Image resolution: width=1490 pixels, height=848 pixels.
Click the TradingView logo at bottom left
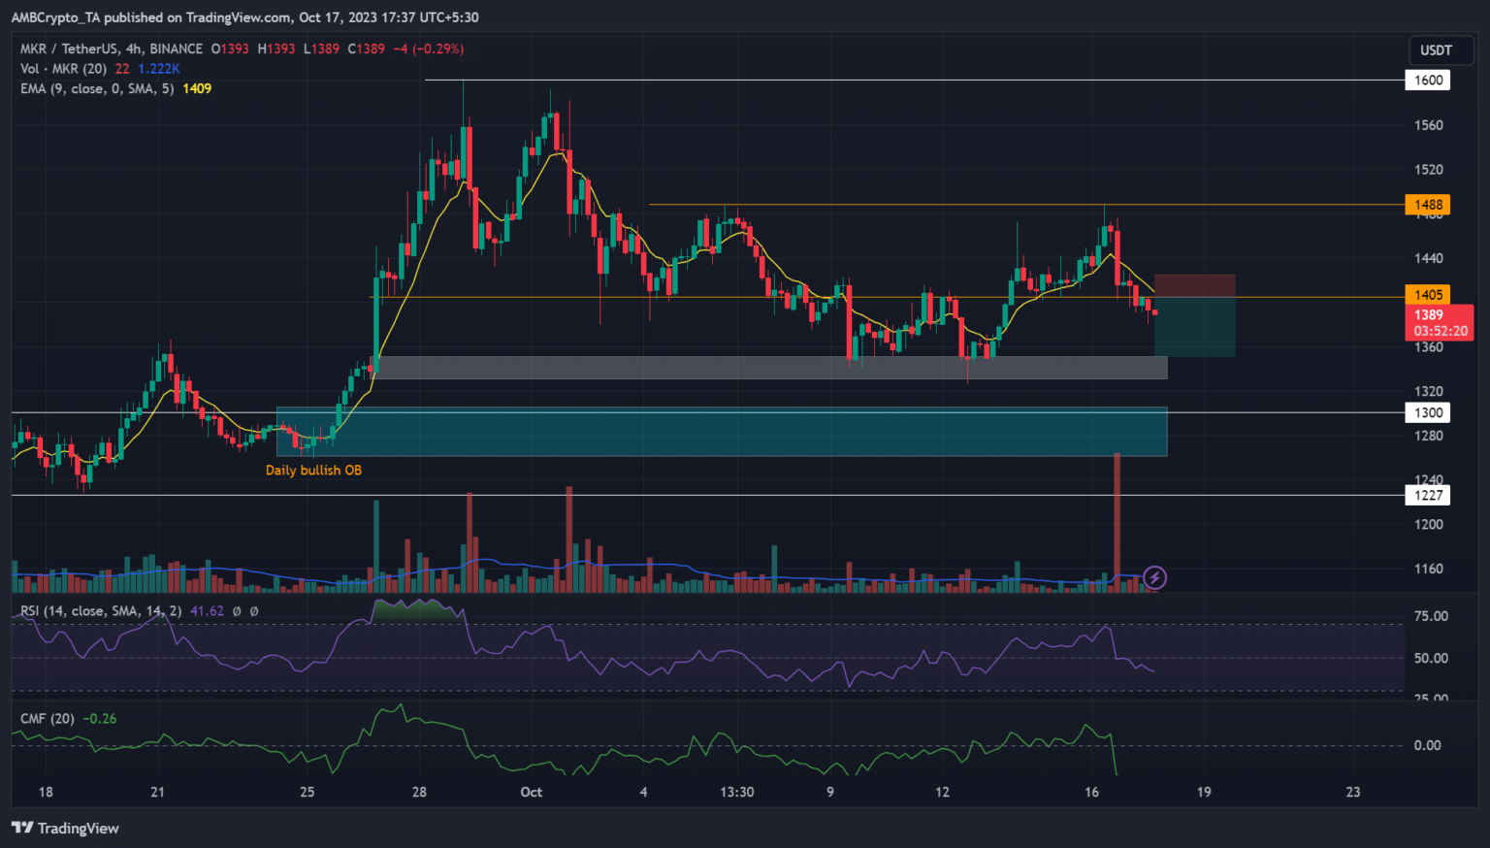pos(65,828)
